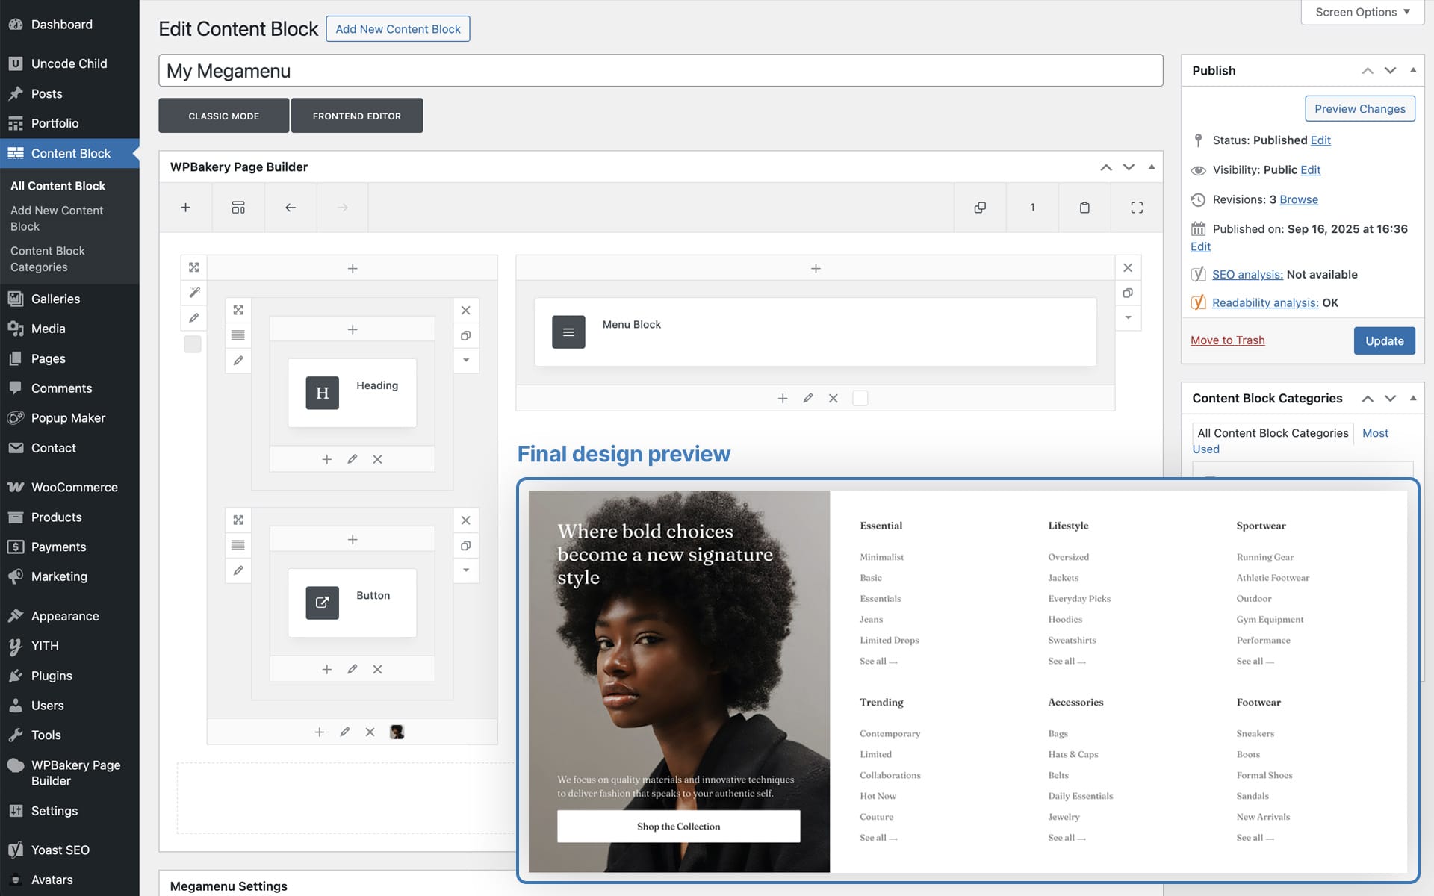Switch to Most Used categories tab
1434x896 pixels.
click(1375, 433)
